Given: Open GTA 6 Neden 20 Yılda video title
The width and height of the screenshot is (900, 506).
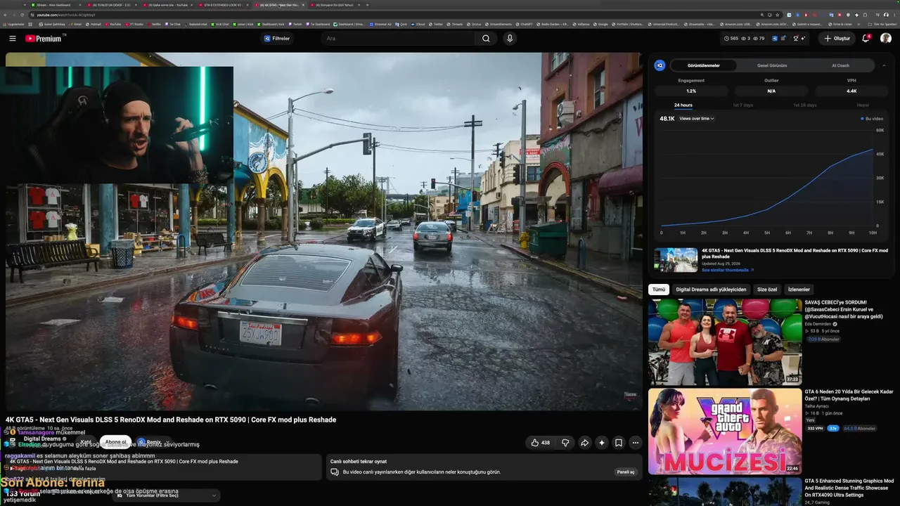Looking at the screenshot, I should (x=849, y=395).
